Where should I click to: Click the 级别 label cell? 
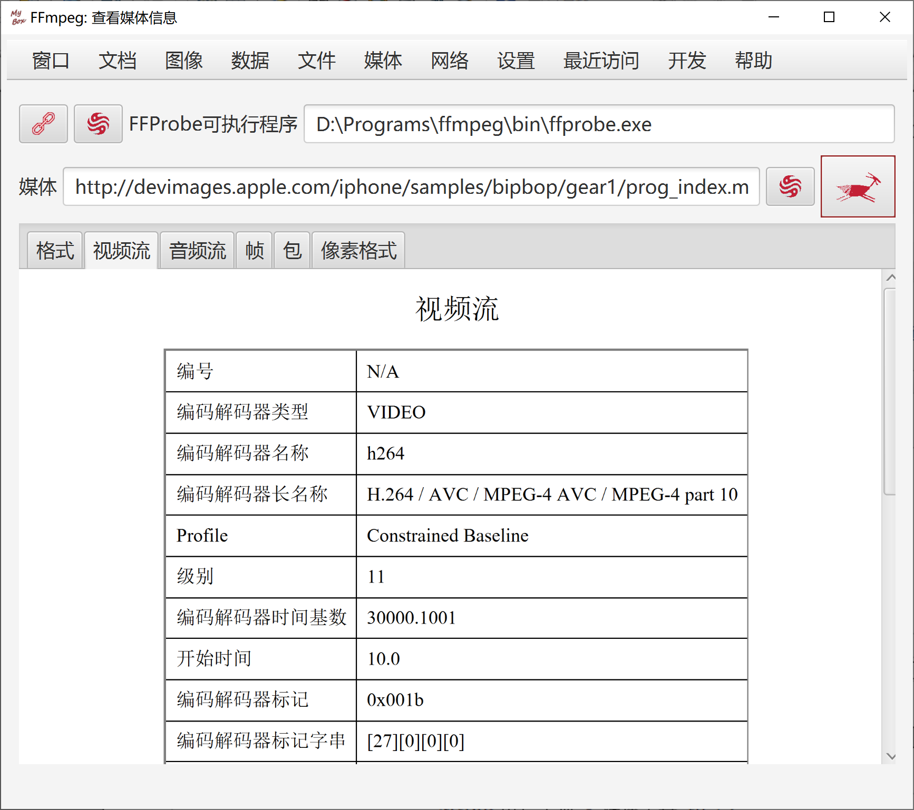click(261, 577)
